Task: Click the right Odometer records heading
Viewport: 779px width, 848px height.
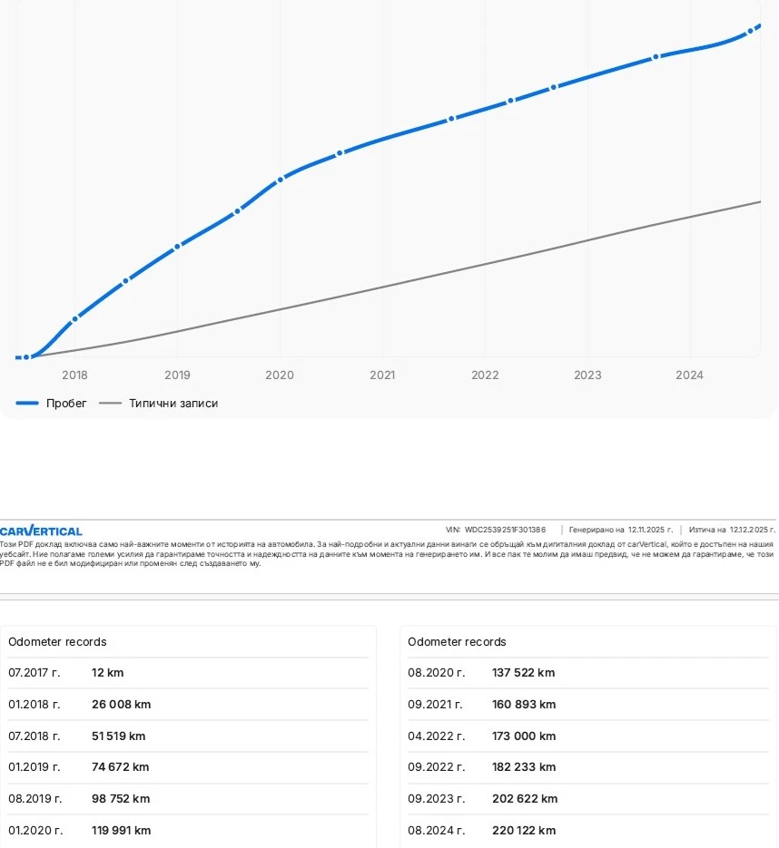Action: click(457, 642)
